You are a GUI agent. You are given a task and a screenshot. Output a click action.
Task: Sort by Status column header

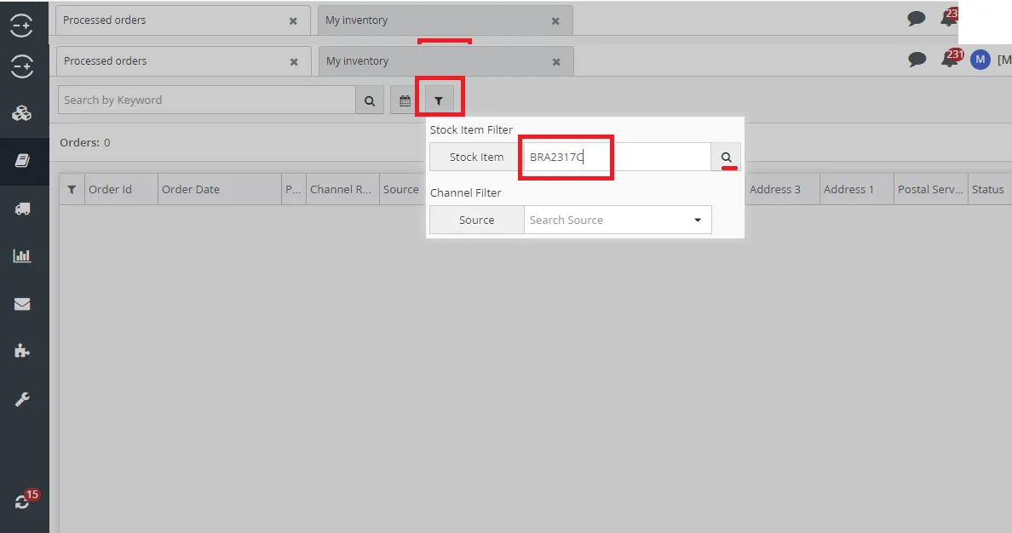tap(989, 189)
